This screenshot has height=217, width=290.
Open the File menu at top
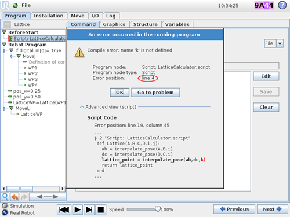(x=26, y=5)
